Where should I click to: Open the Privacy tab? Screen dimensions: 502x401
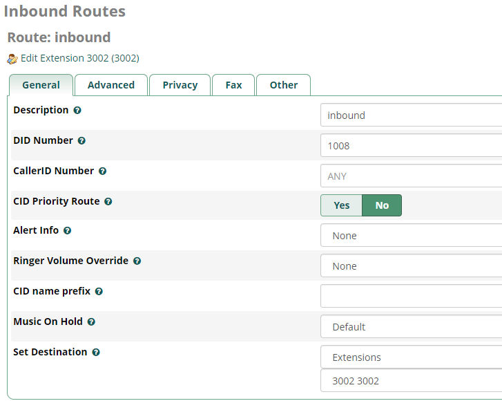pyautogui.click(x=180, y=85)
